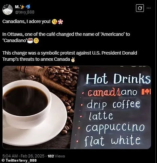Open the 5:04 AM Feb 26, 2025 timestamp
Image resolution: width=157 pixels, height=163 pixels.
(23, 156)
